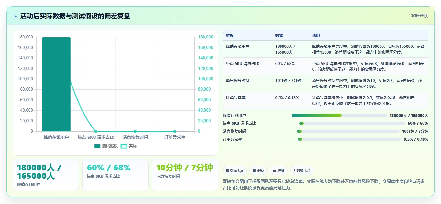
Task: Click the title 活动后实际数据与测试假设的偏差复盘
Action: [x=75, y=16]
